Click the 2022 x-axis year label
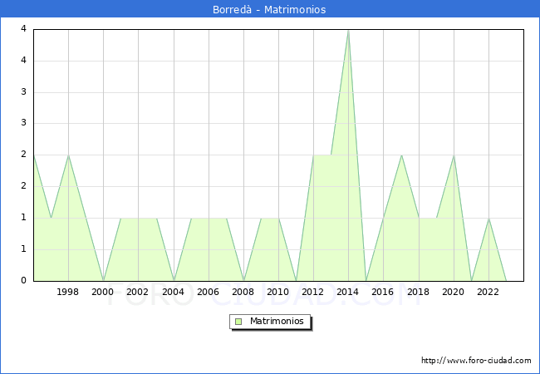This screenshot has width=540, height=374. click(x=488, y=292)
